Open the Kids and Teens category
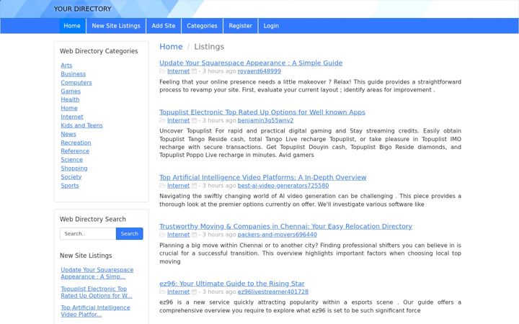The width and height of the screenshot is (519, 324). [x=81, y=125]
